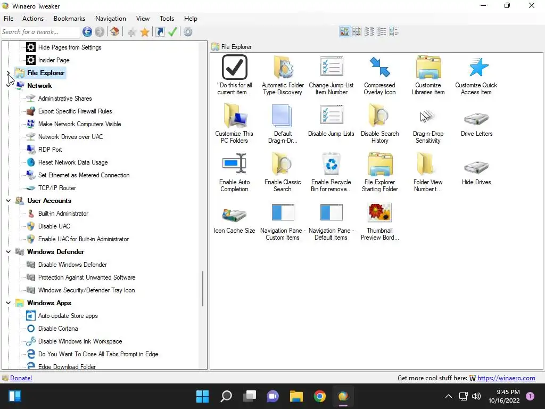The image size is (545, 409).
Task: Collapse the User Accounts tree node
Action: pos(8,201)
